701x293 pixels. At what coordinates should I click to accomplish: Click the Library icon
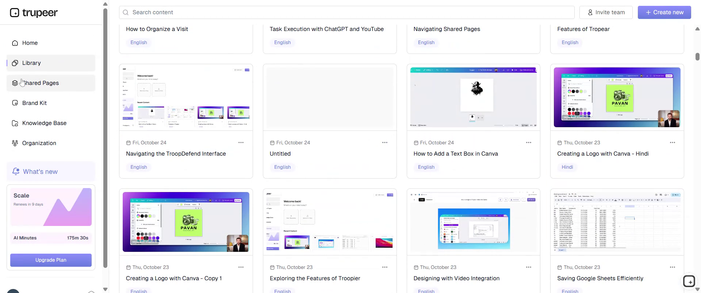[15, 63]
